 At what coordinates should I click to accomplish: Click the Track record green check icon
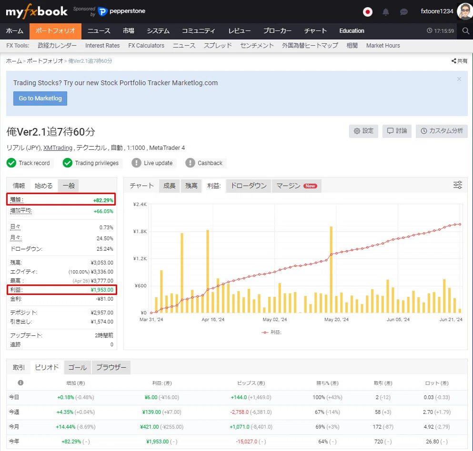(11, 163)
